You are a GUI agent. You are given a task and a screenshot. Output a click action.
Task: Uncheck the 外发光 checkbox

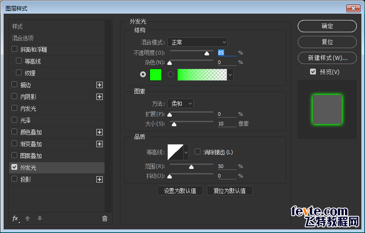pyautogui.click(x=15, y=167)
